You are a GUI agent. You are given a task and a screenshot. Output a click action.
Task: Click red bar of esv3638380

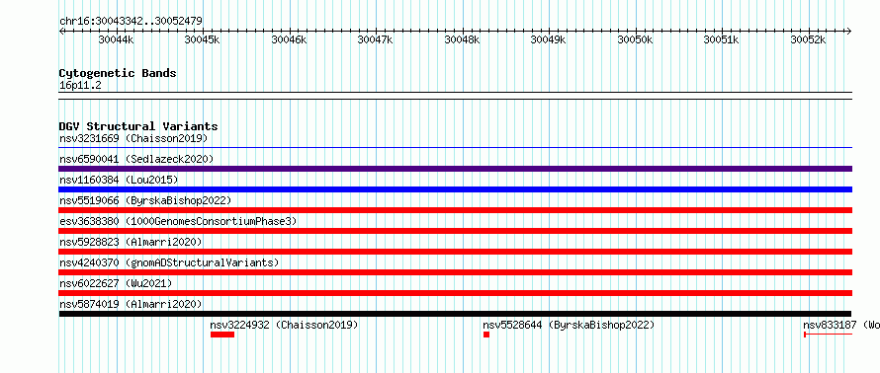point(456,231)
